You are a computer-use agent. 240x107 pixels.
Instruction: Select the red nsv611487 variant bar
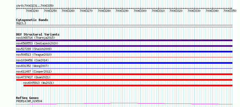(x=124, y=74)
